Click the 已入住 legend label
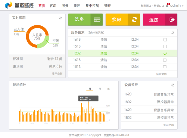187x138 pixels. coord(19,29)
